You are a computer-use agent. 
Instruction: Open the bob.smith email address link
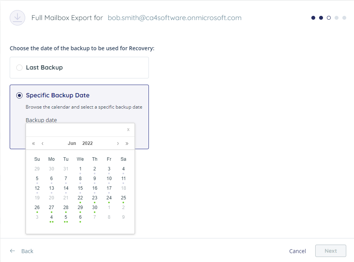click(x=174, y=18)
